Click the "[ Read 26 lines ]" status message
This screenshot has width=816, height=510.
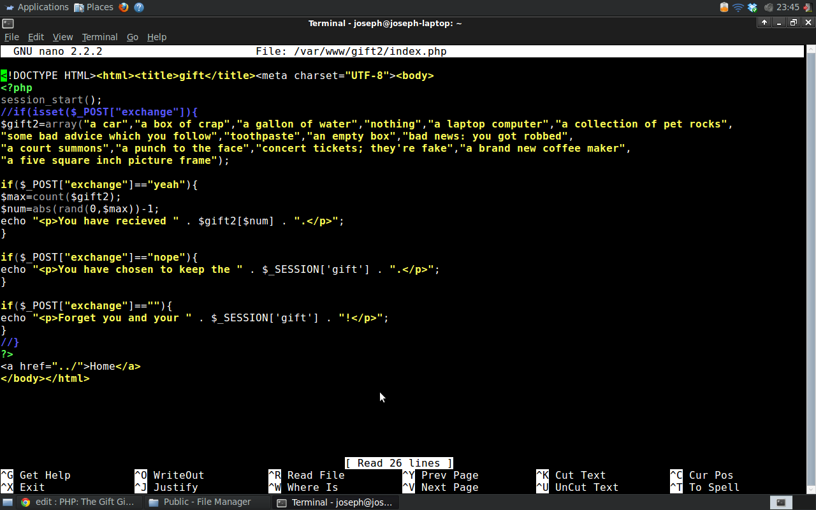pos(399,463)
